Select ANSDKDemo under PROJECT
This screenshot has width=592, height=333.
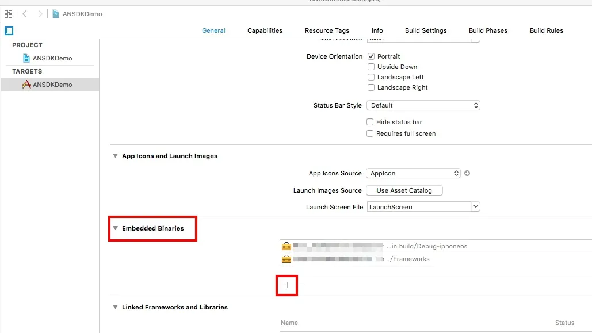[52, 58]
